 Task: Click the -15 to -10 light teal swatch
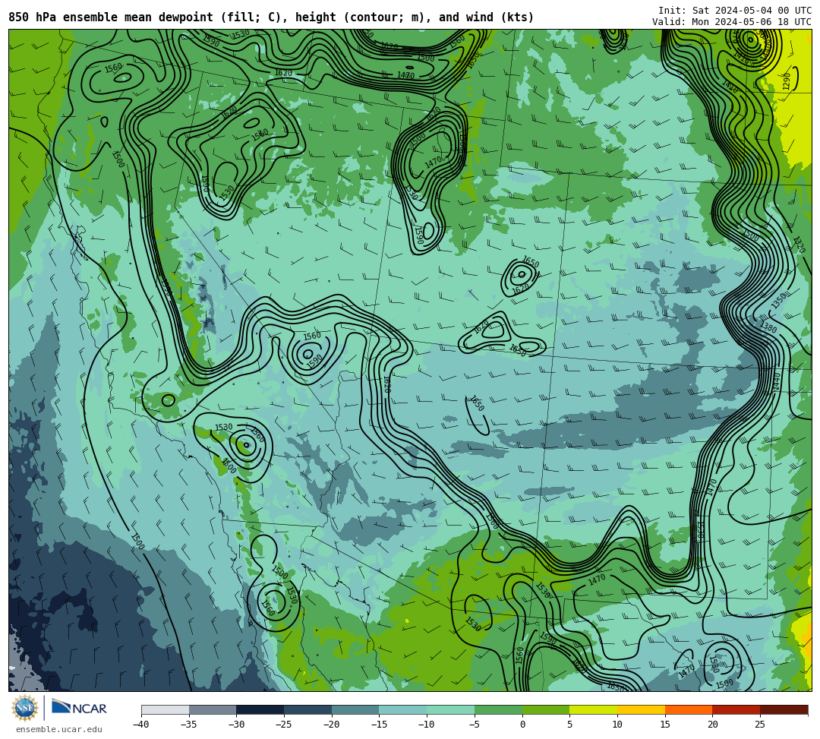403,709
